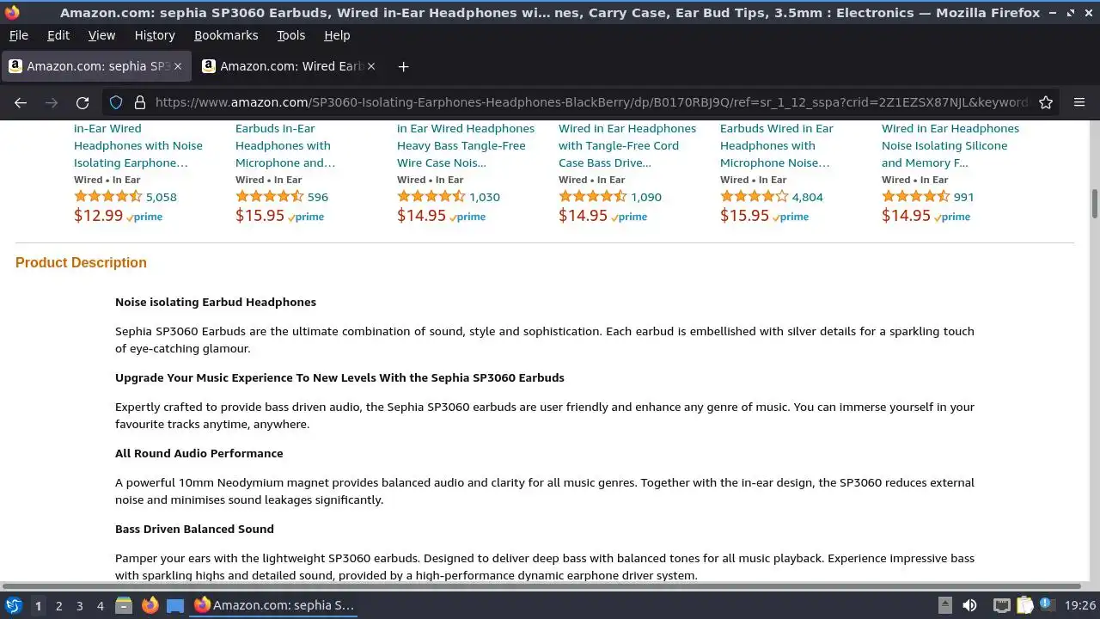Open the clipboard tray icon
1100x619 pixels.
pos(1024,605)
